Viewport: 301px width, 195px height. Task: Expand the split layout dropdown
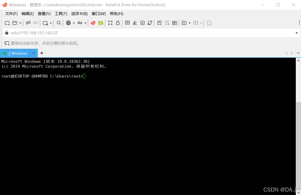pos(201,23)
